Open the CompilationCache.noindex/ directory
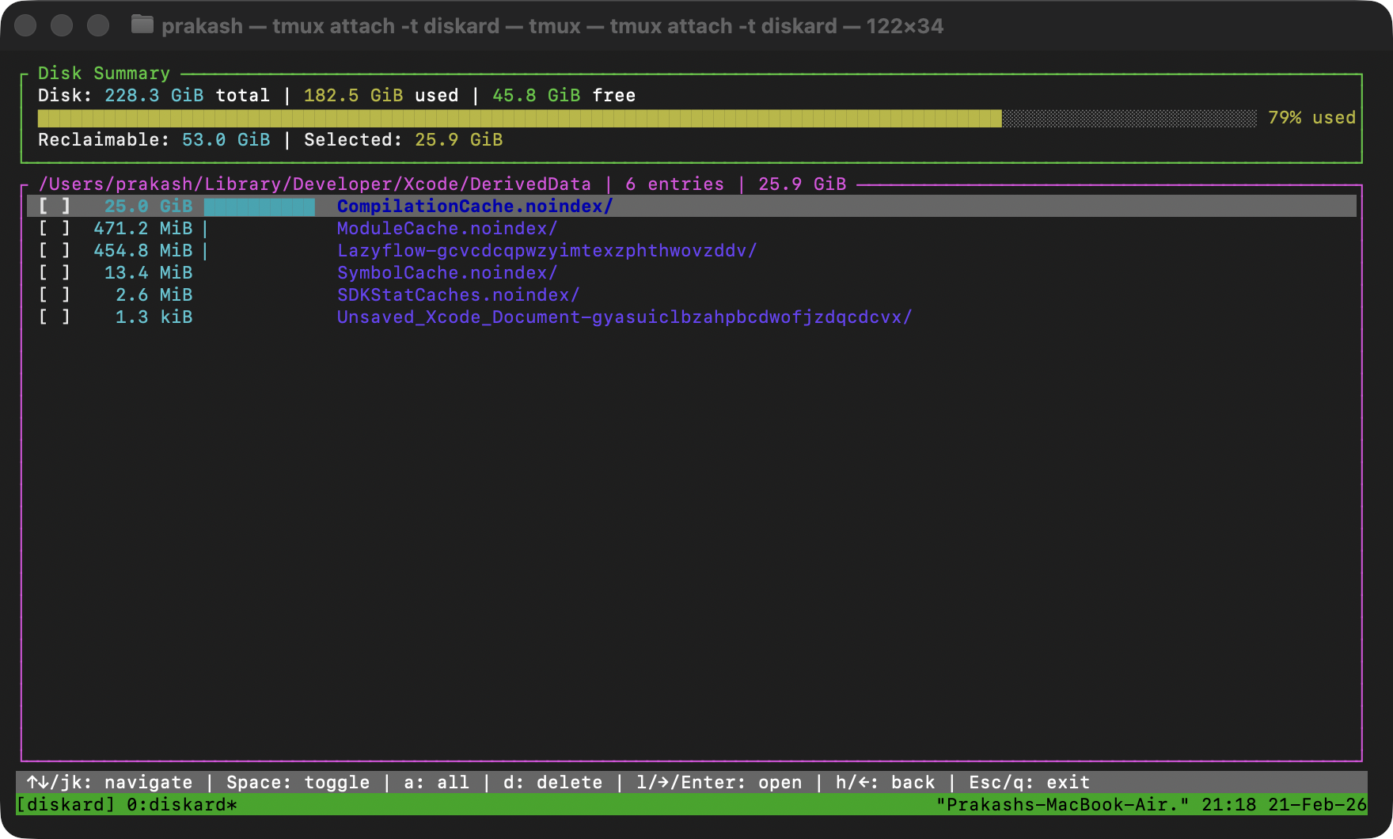The image size is (1393, 839). [x=475, y=206]
